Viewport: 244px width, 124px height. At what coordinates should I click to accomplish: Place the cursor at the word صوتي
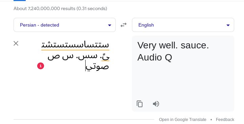pyautogui.click(x=97, y=67)
